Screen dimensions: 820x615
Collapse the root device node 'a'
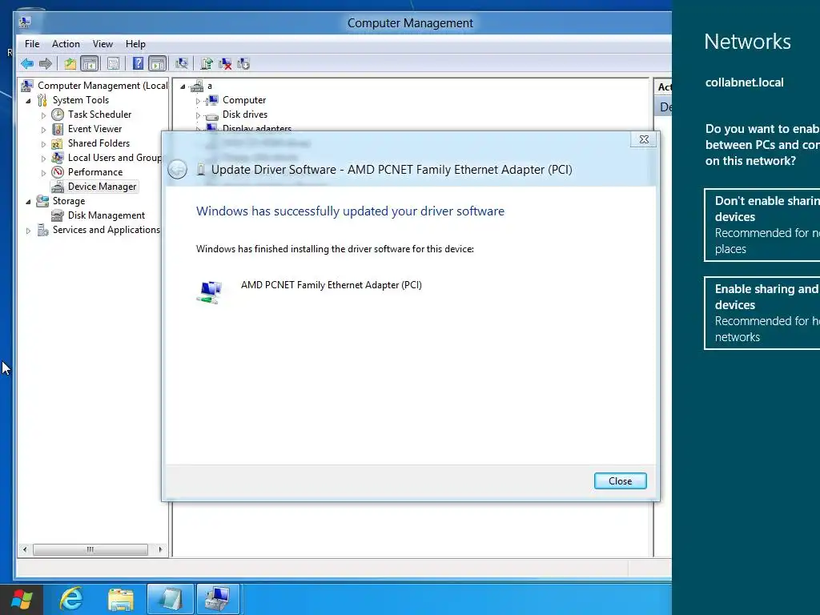(x=183, y=86)
